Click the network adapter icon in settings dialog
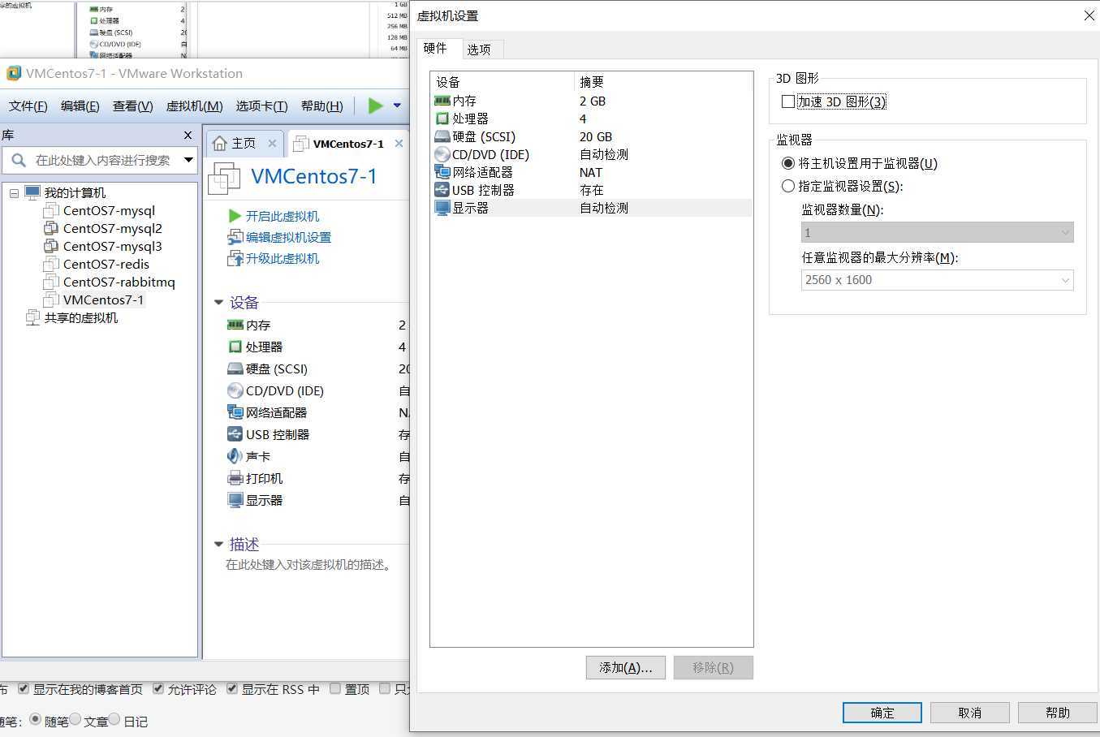 coord(442,172)
